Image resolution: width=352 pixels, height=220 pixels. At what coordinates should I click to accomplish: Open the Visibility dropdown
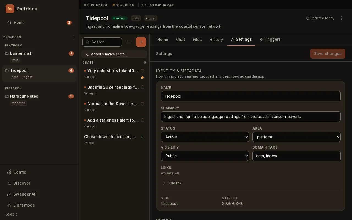[x=205, y=156]
